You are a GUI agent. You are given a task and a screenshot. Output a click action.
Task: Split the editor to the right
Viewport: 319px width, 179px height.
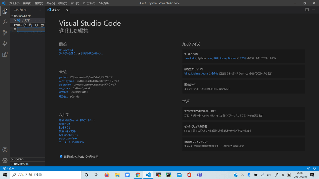coord(307,10)
